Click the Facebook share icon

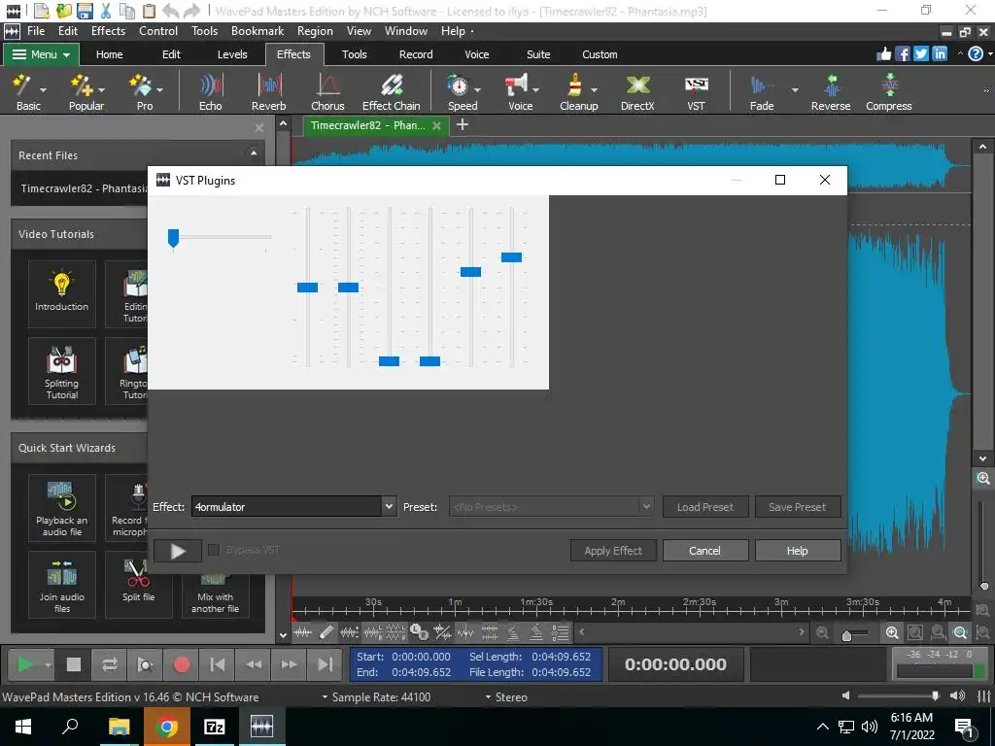pos(903,54)
